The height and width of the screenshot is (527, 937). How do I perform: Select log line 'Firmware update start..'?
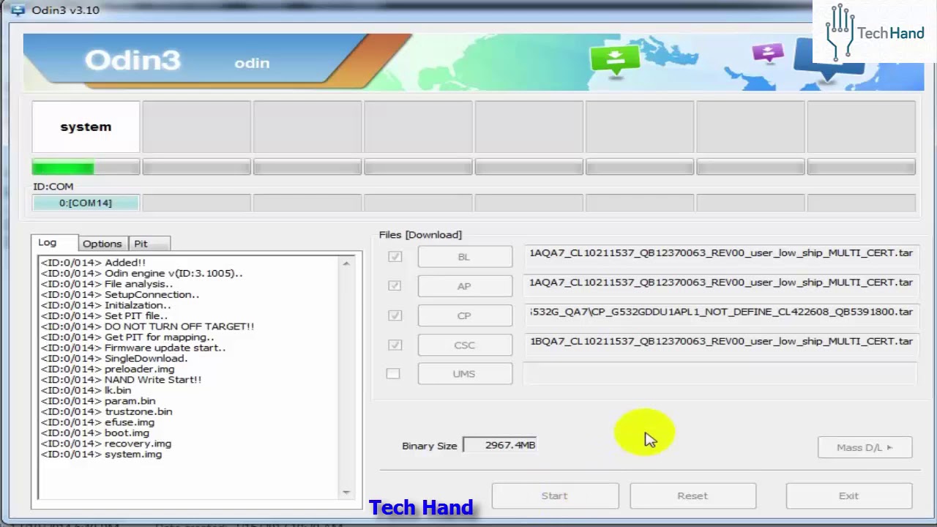pyautogui.click(x=132, y=348)
